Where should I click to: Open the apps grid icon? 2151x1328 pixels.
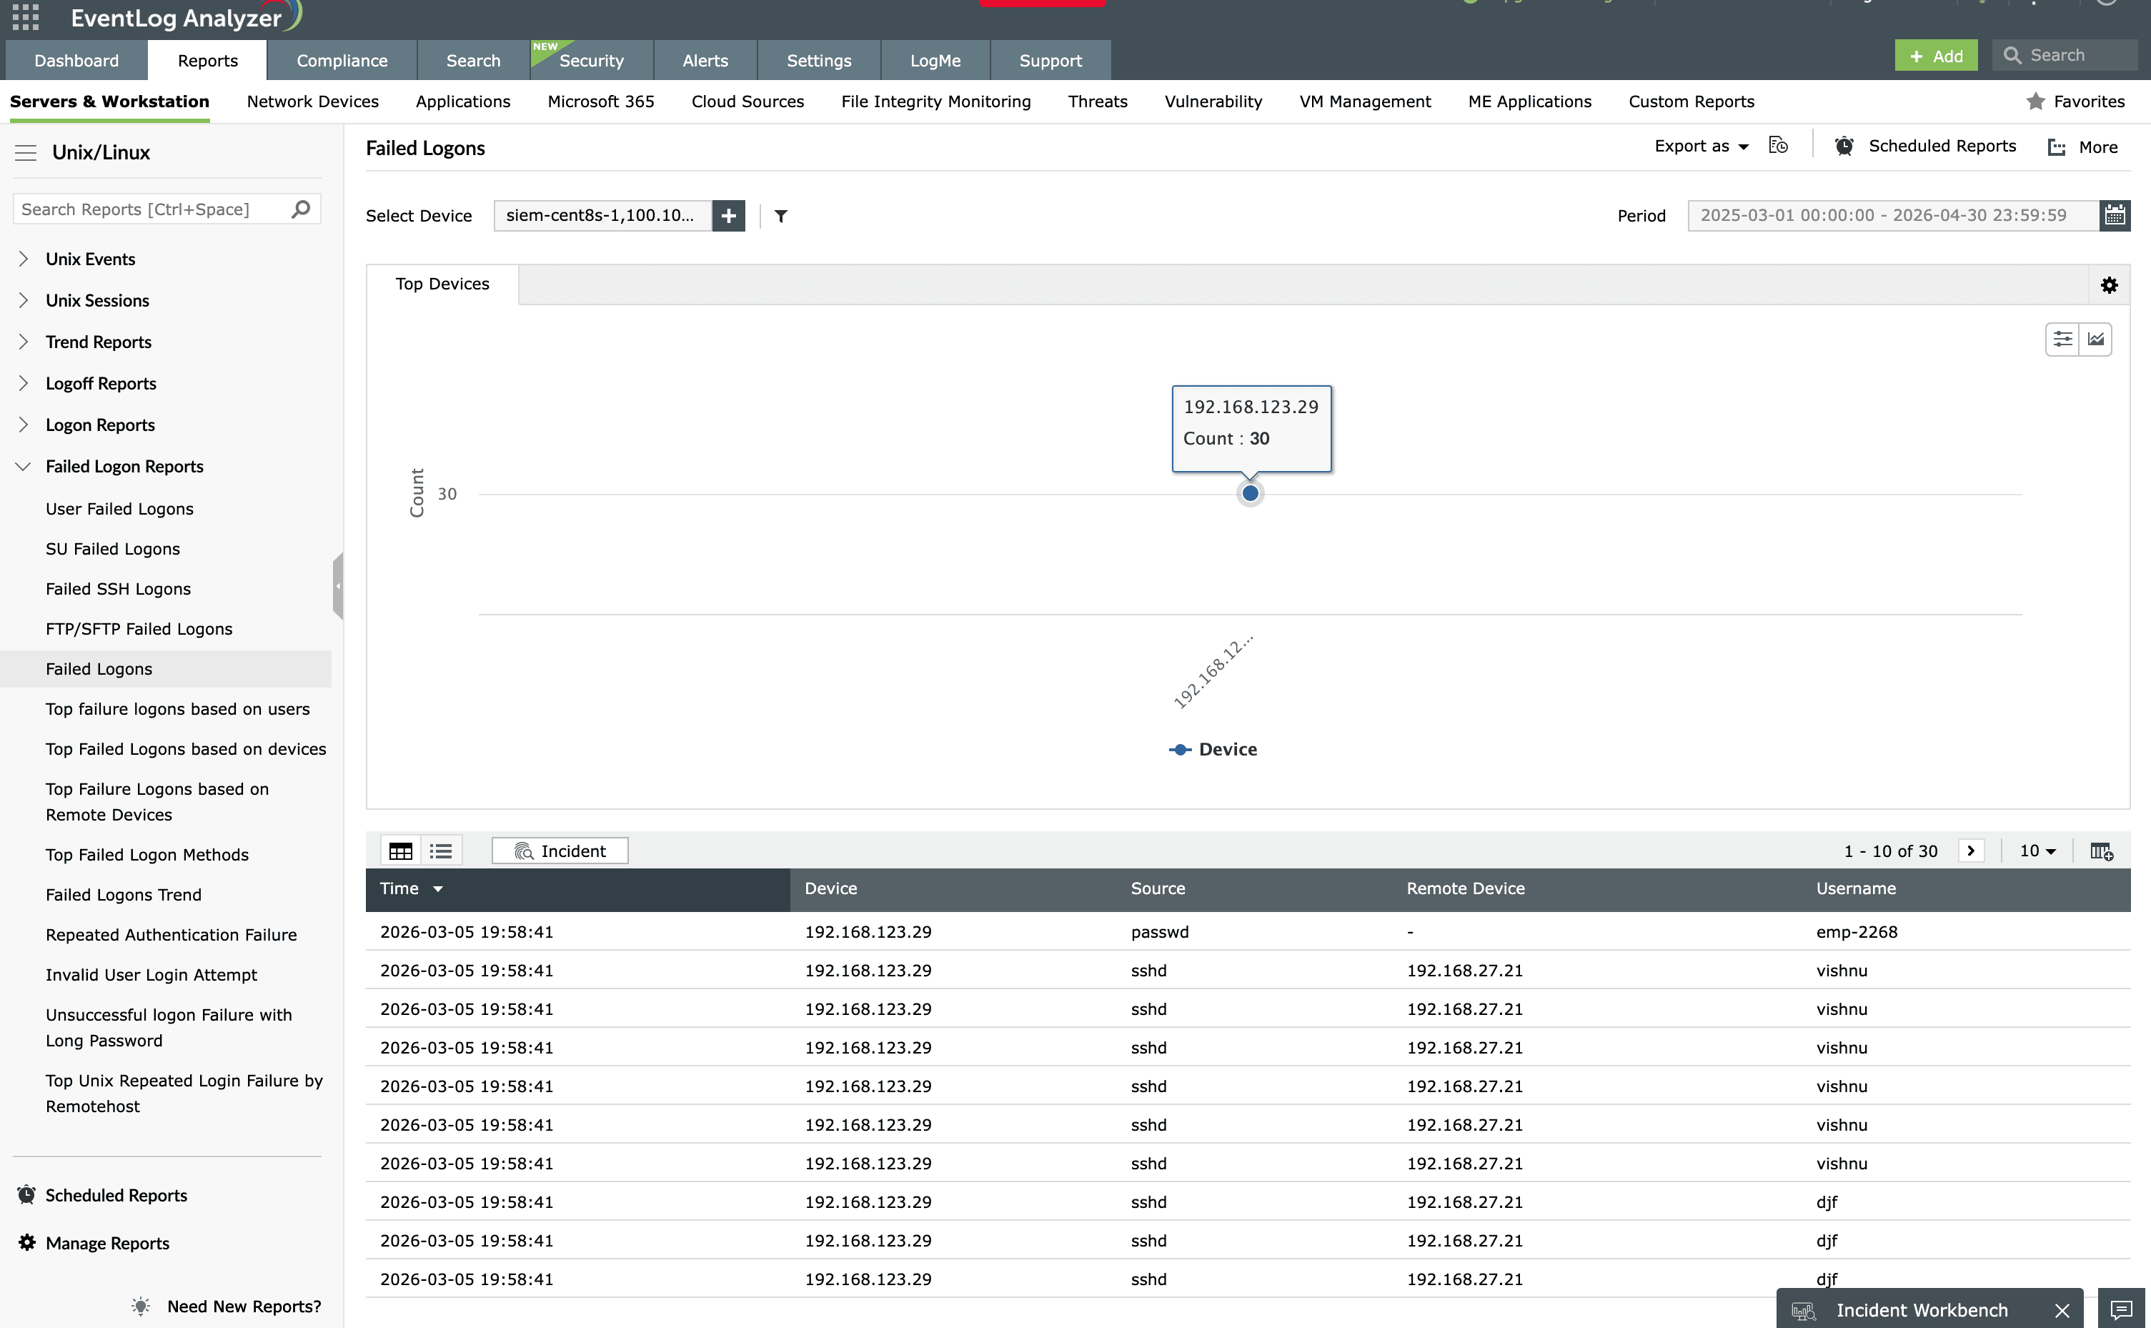pos(26,16)
